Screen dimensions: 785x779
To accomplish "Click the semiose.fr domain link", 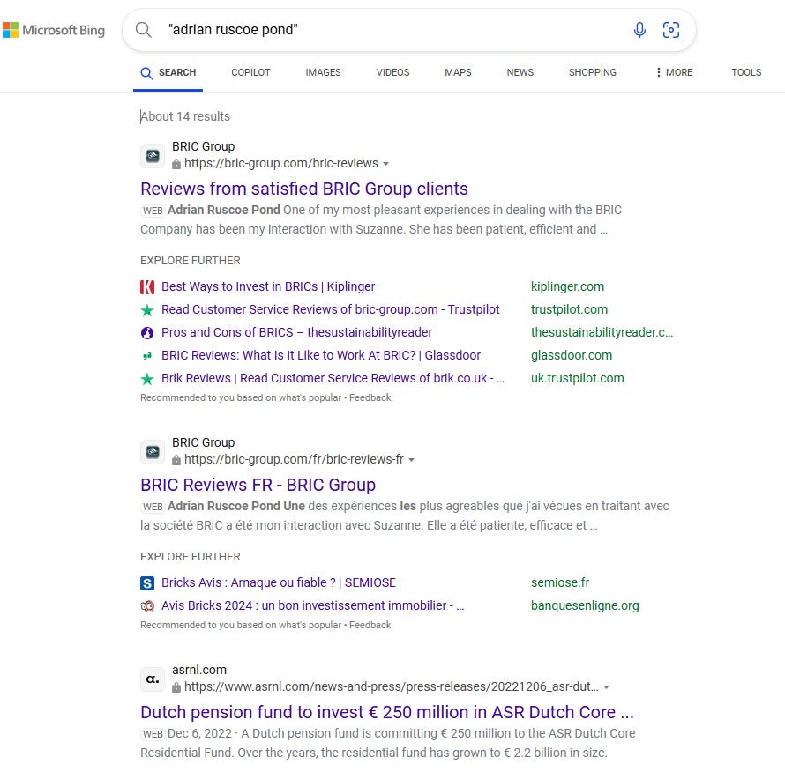I will 560,582.
